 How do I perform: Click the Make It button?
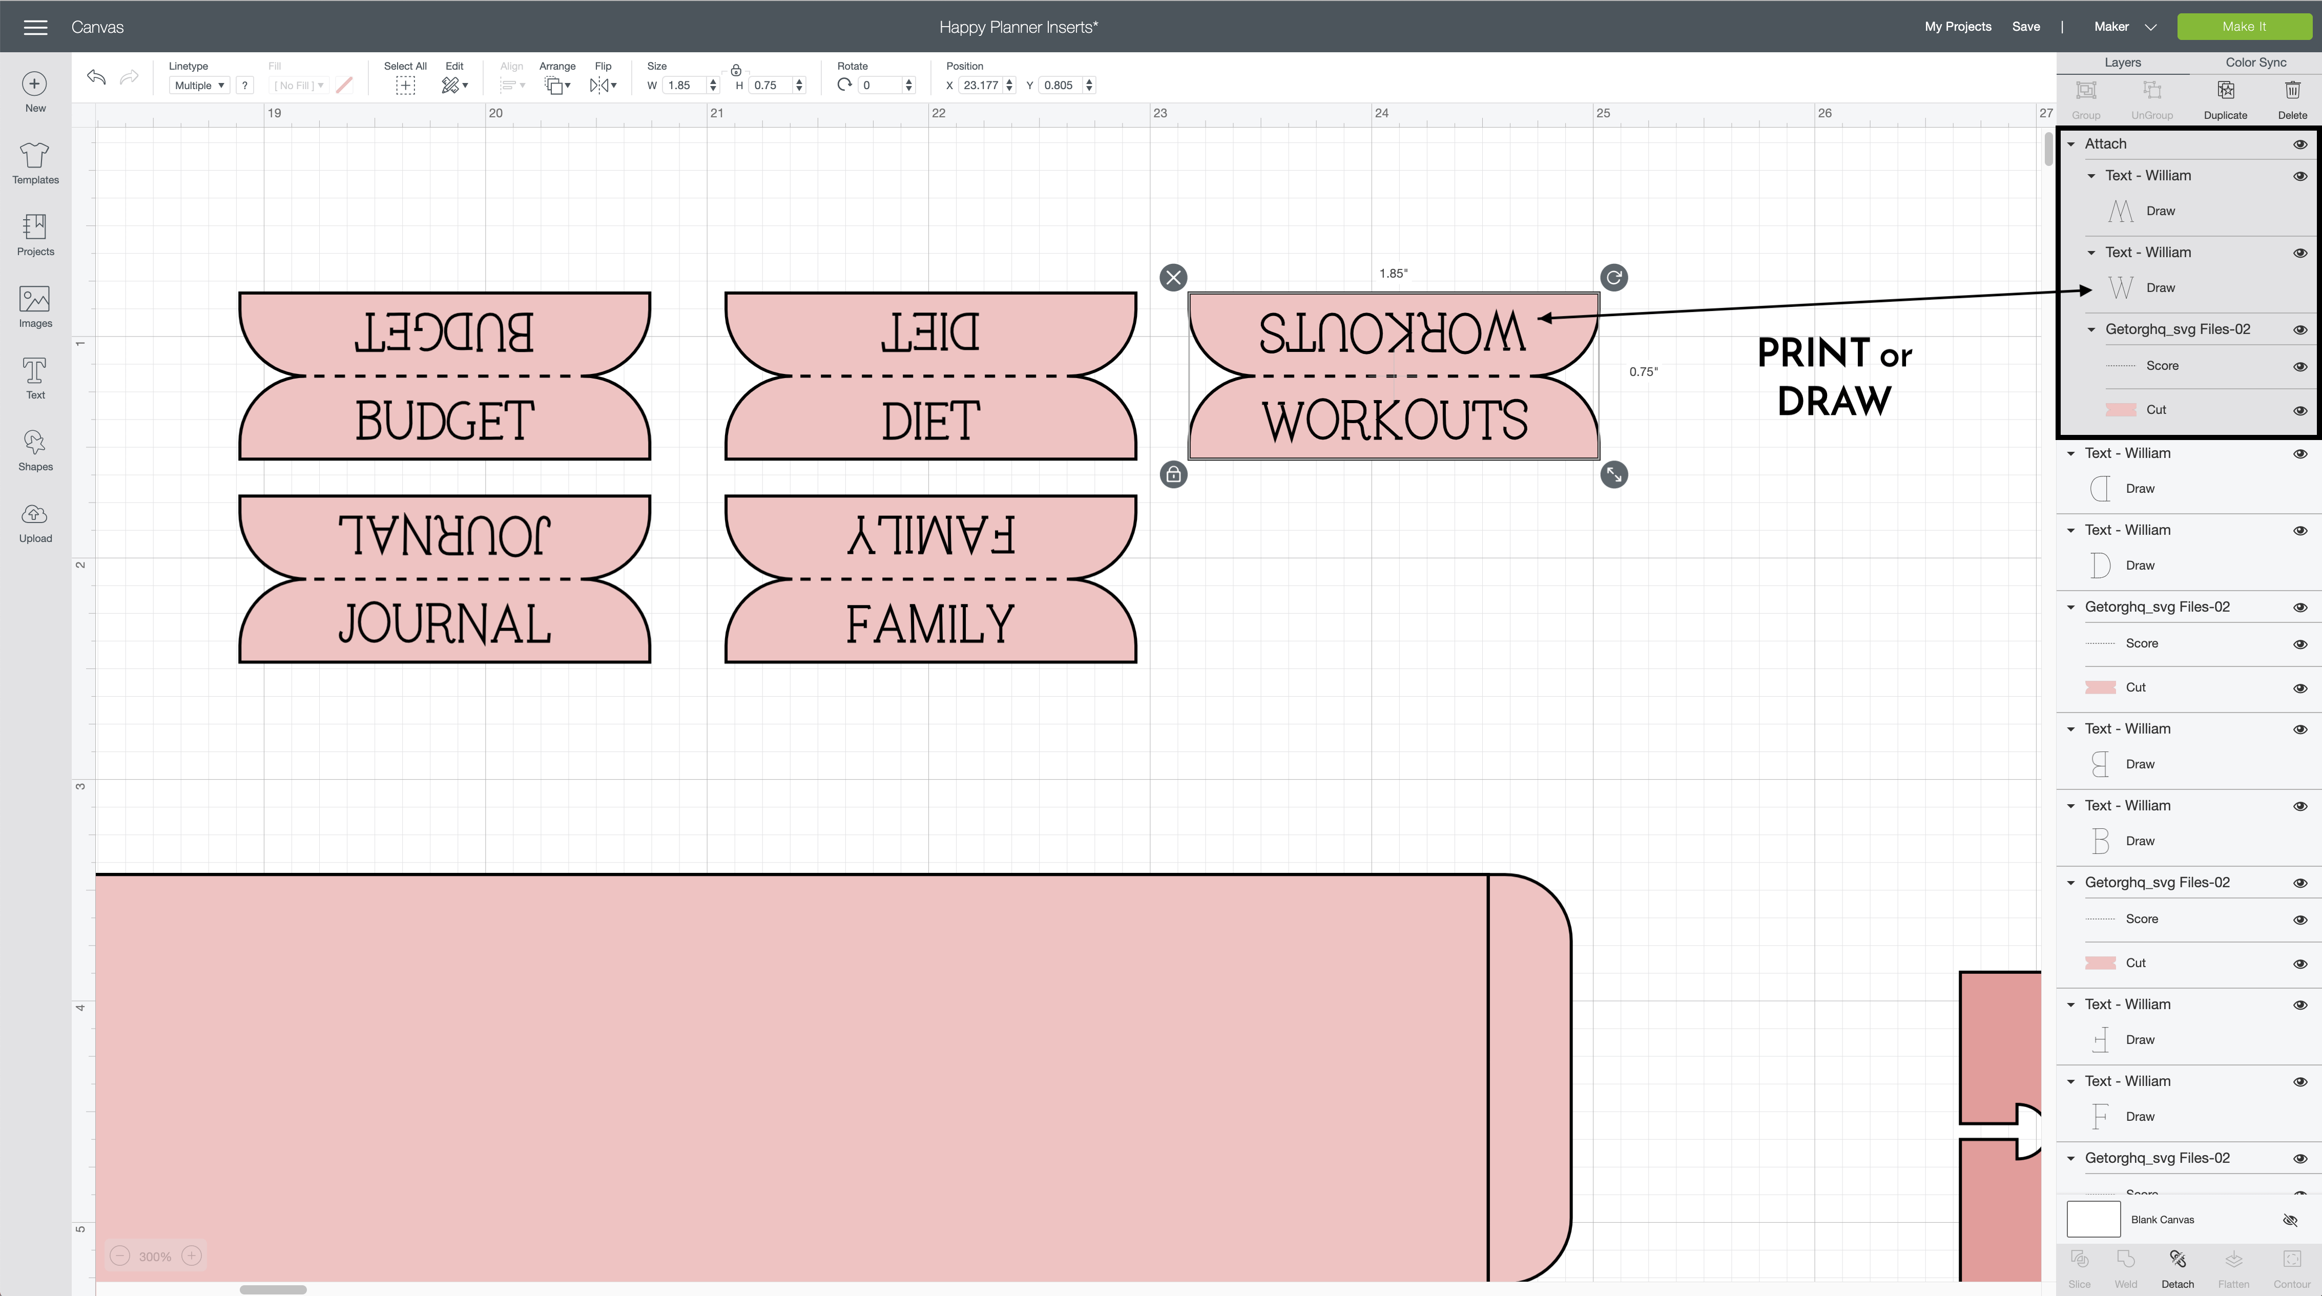point(2244,27)
